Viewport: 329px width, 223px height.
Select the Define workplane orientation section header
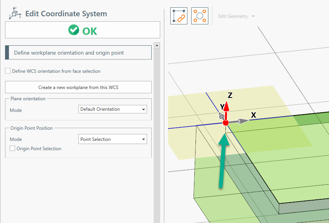click(78, 53)
